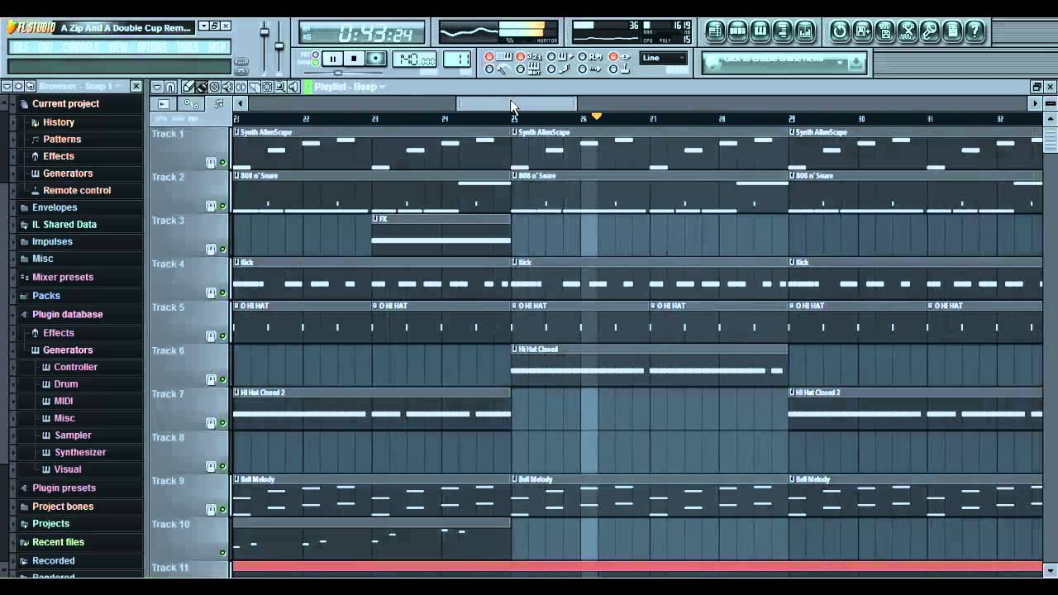
Task: Toggle pattern/song mode switch
Action: [x=315, y=57]
